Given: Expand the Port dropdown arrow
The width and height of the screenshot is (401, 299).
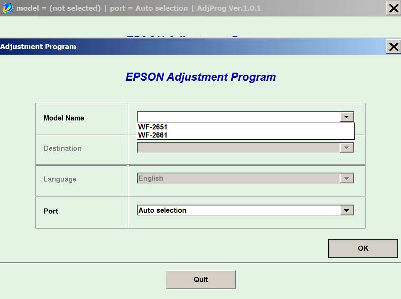Looking at the screenshot, I should pyautogui.click(x=346, y=210).
